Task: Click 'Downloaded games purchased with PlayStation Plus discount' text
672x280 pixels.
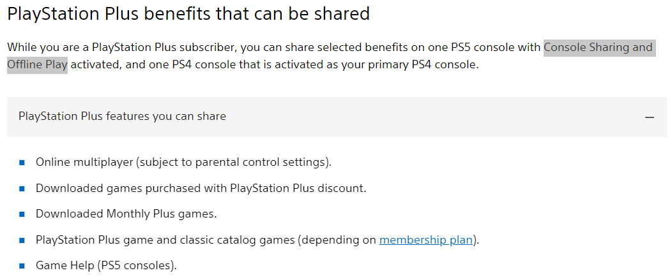Action: pos(201,188)
